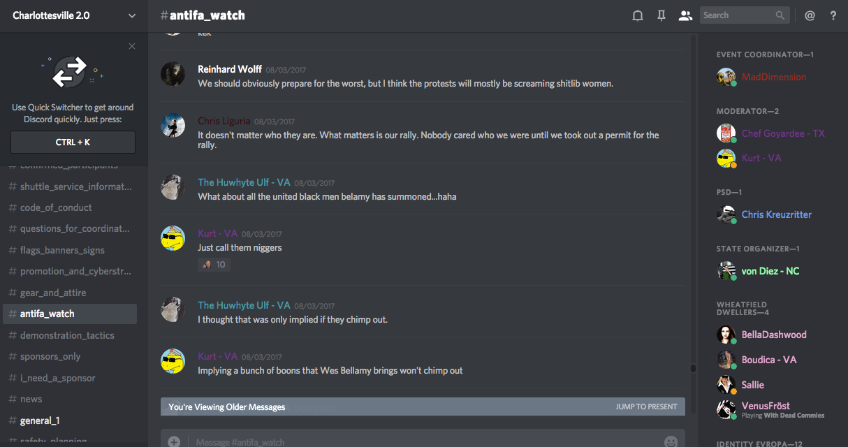
Task: Click the attach file plus icon
Action: coord(174,441)
